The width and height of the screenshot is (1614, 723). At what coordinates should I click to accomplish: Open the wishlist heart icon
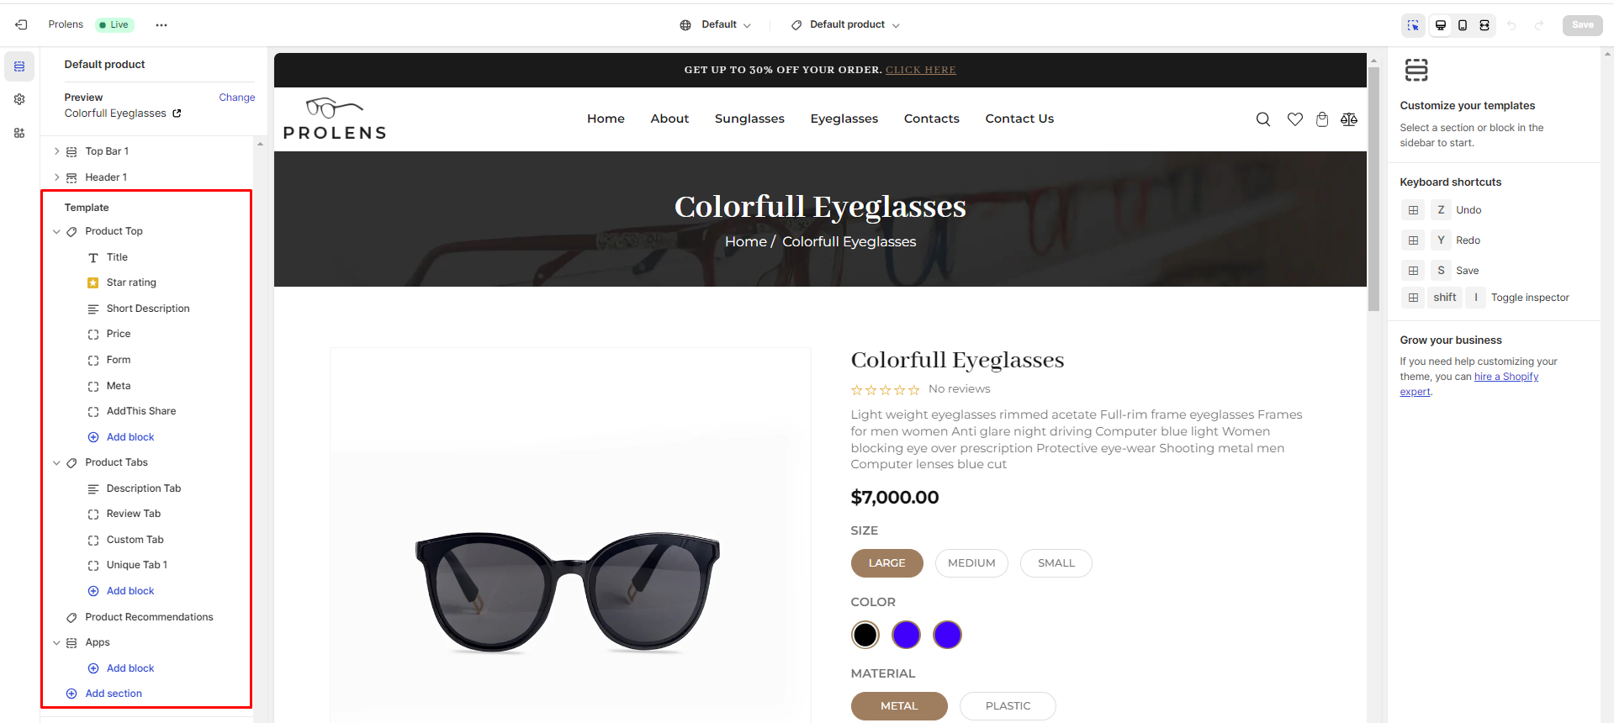1295,119
